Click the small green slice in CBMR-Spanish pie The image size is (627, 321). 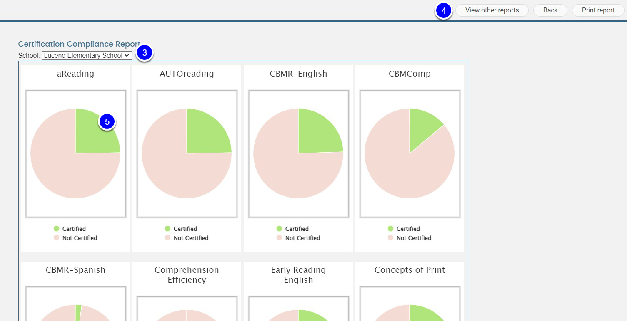(x=78, y=312)
